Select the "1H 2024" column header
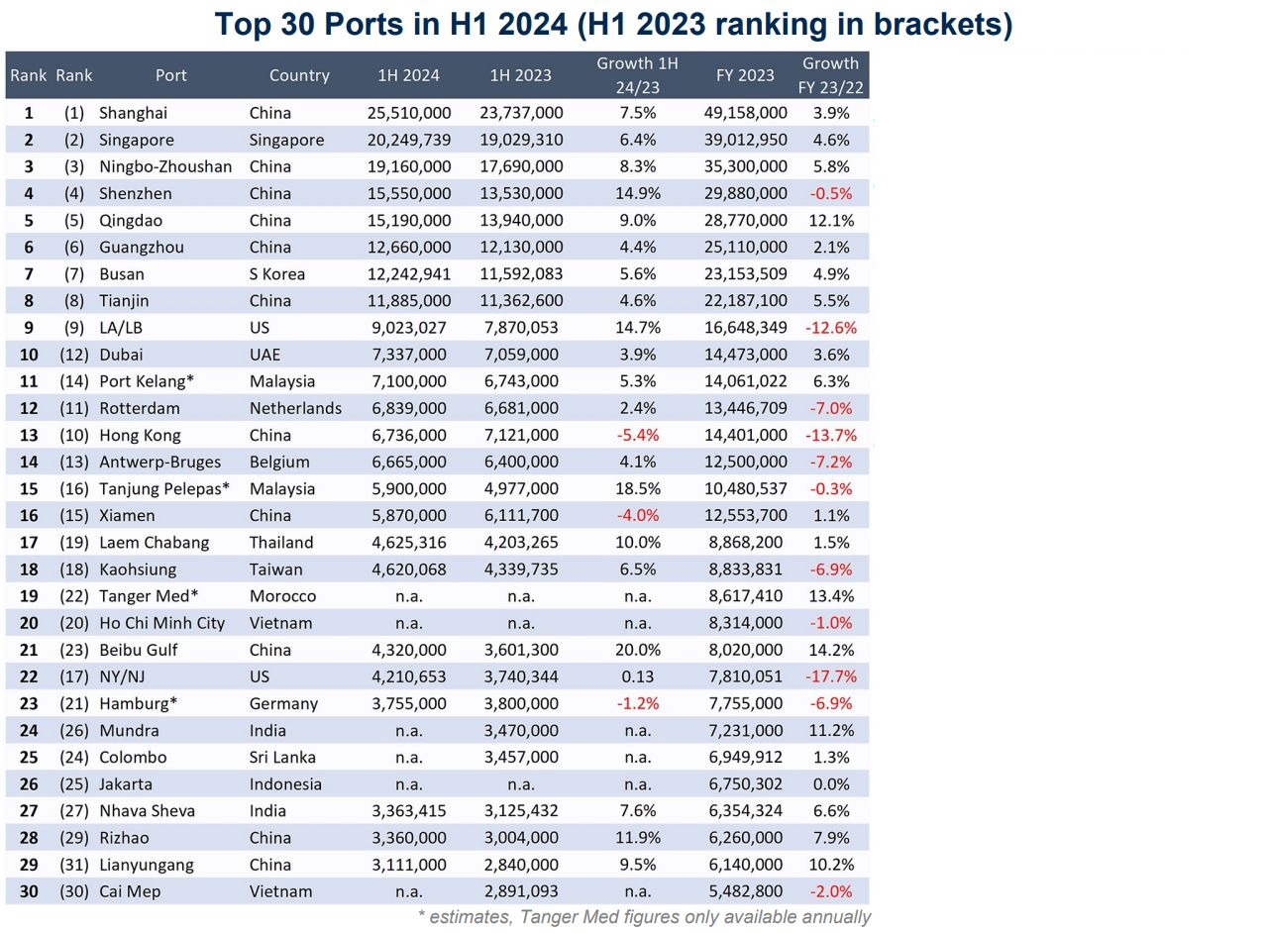Screen dimensions: 1267x933 (408, 75)
